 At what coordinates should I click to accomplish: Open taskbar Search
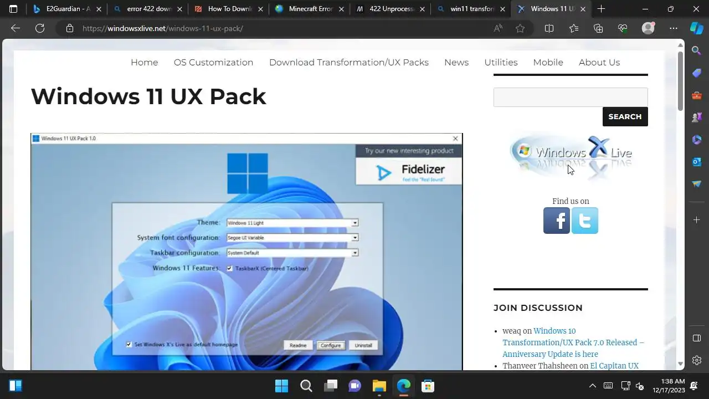coord(306,386)
